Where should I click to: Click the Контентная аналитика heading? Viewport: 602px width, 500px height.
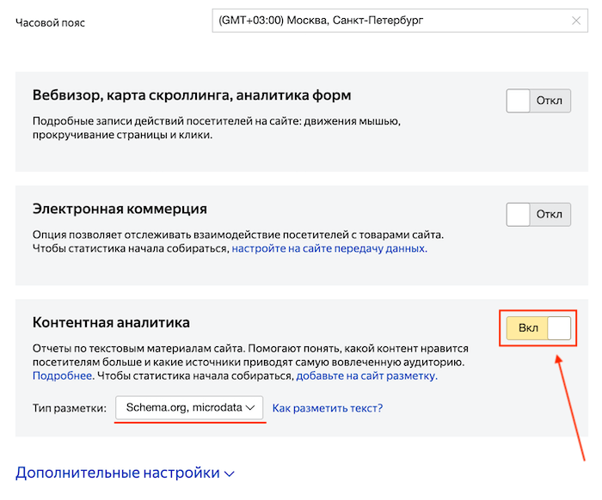pos(111,322)
